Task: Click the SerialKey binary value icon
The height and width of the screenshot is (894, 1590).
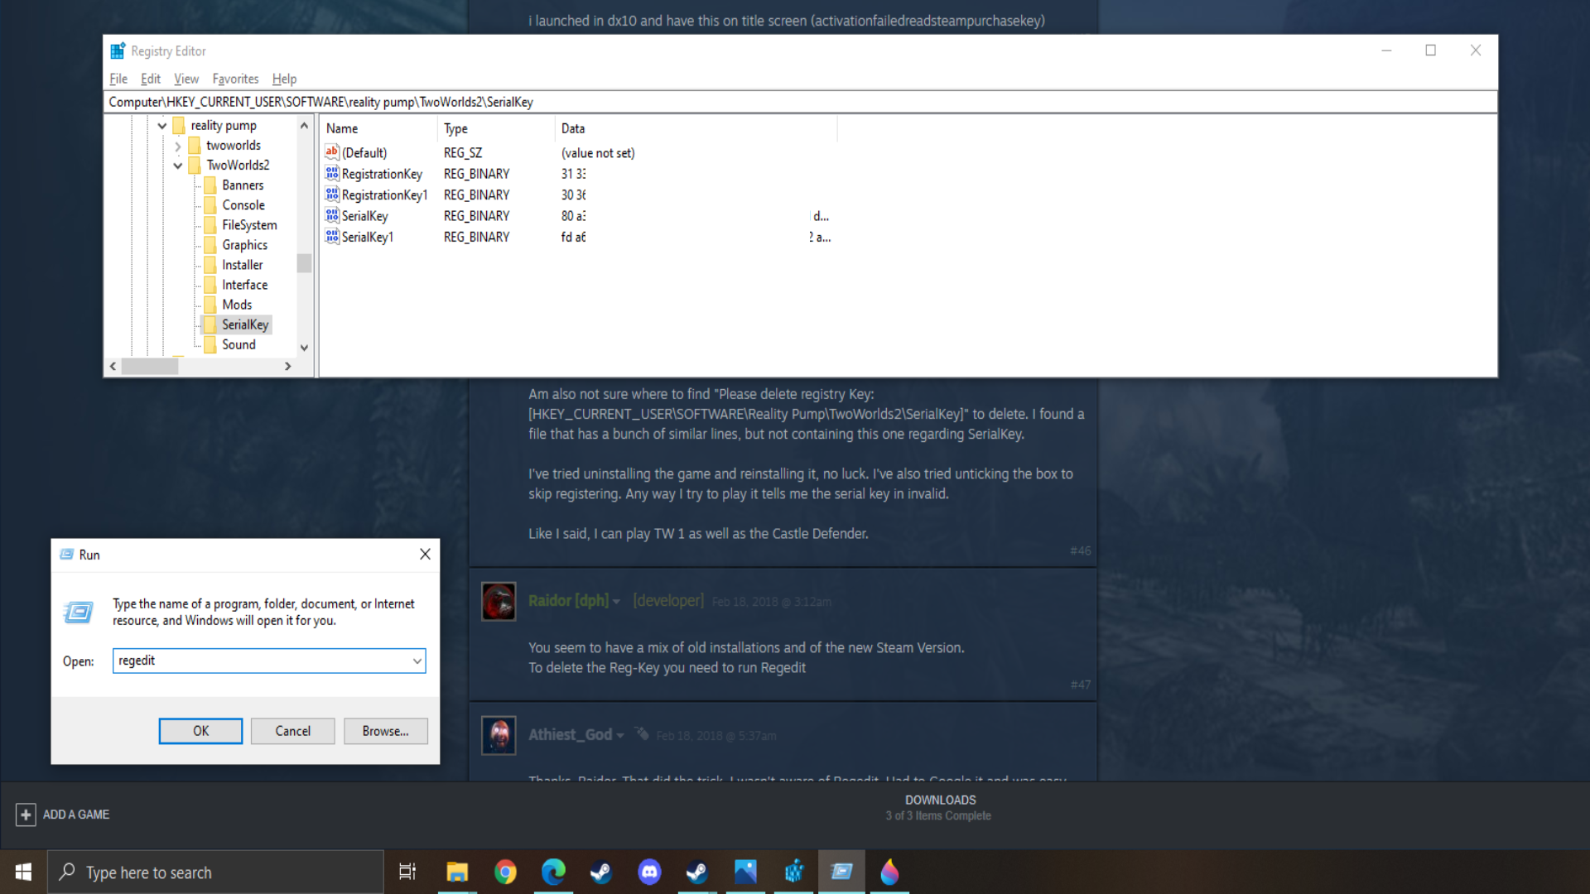Action: click(332, 216)
